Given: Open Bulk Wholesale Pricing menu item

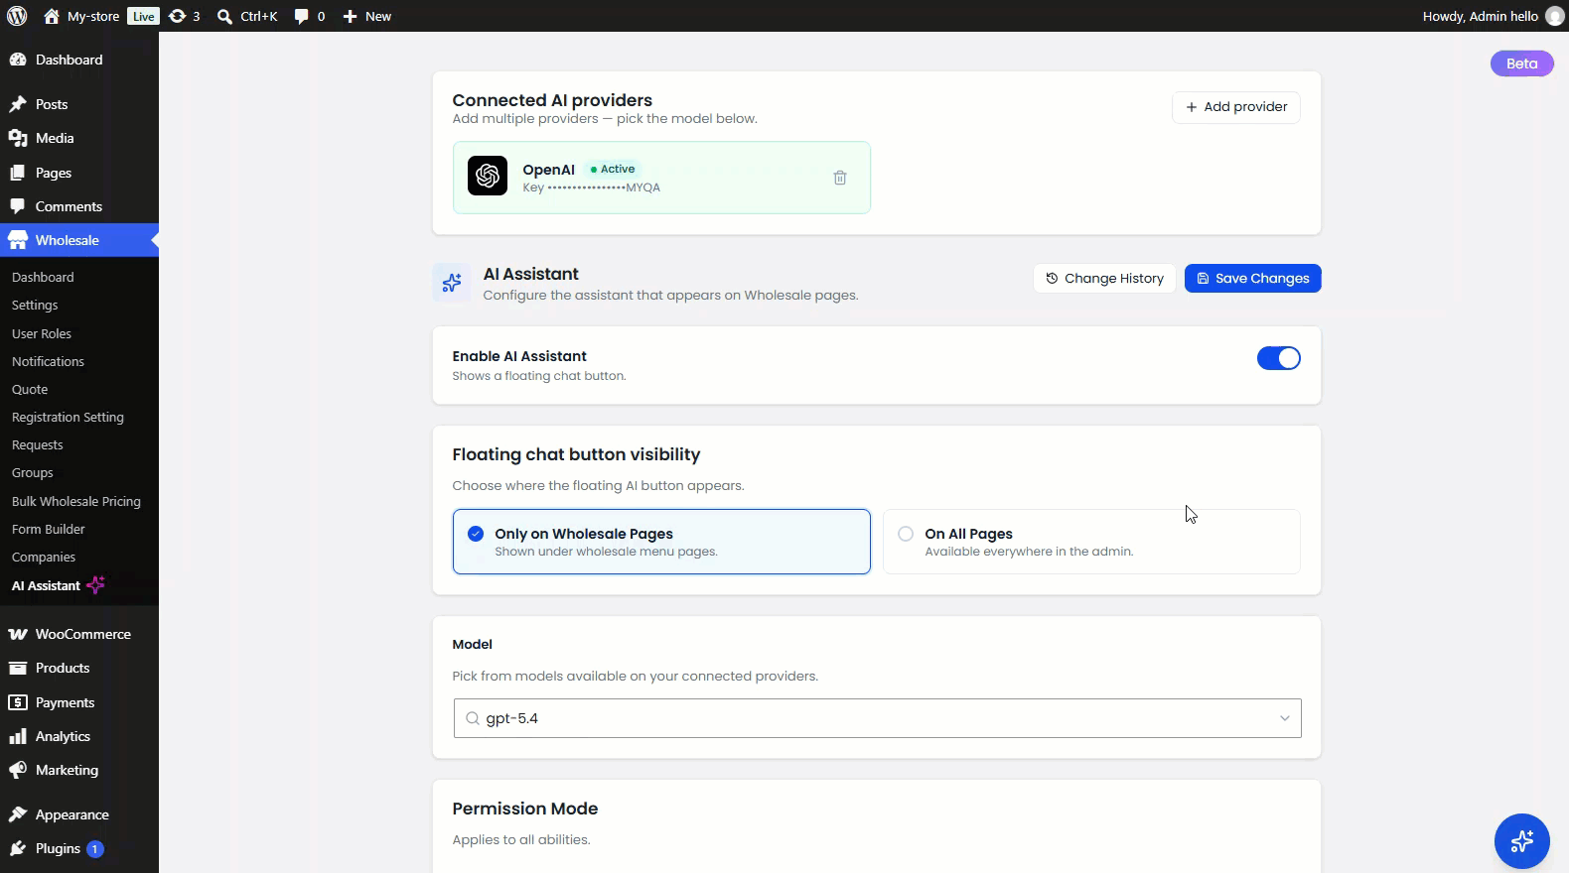Looking at the screenshot, I should pos(76,501).
